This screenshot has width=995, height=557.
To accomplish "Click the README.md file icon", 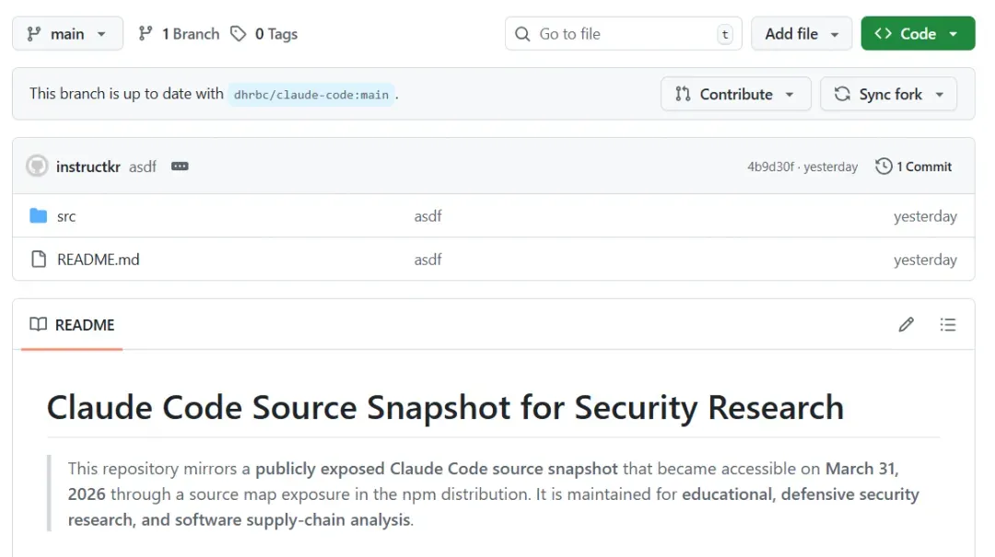I will (38, 260).
